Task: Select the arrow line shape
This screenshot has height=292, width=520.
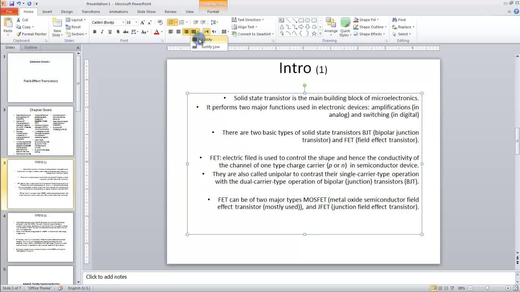Action: 295,20
